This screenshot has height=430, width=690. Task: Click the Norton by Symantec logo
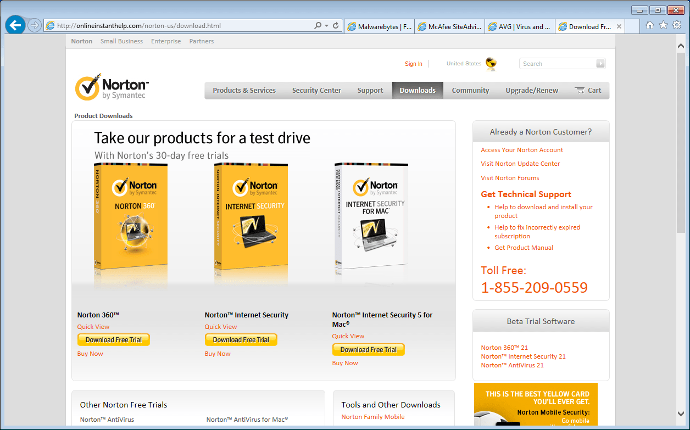click(x=112, y=88)
